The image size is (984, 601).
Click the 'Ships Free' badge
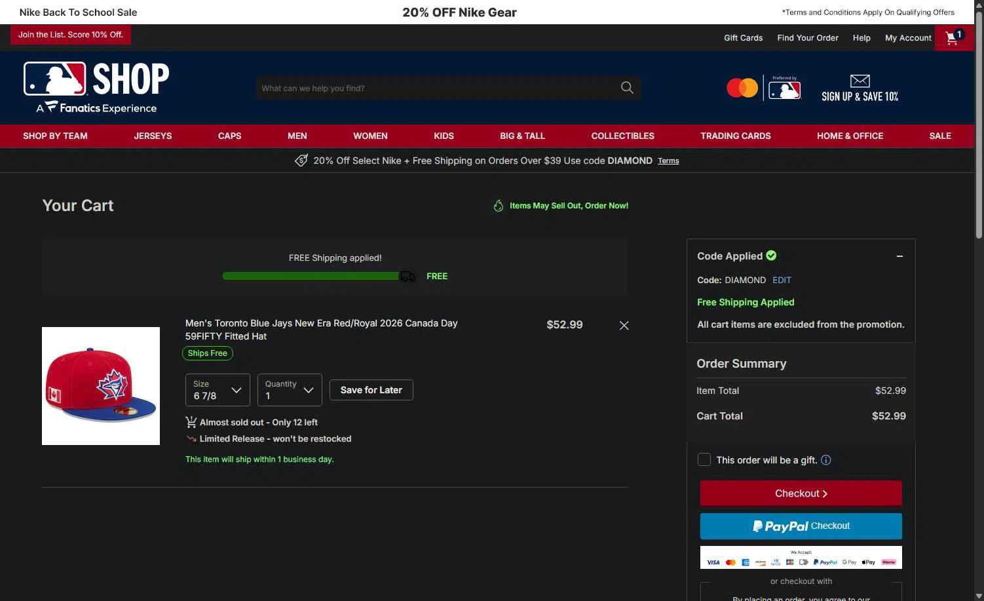point(207,353)
